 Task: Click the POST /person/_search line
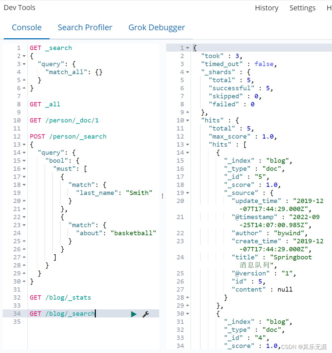tap(68, 137)
